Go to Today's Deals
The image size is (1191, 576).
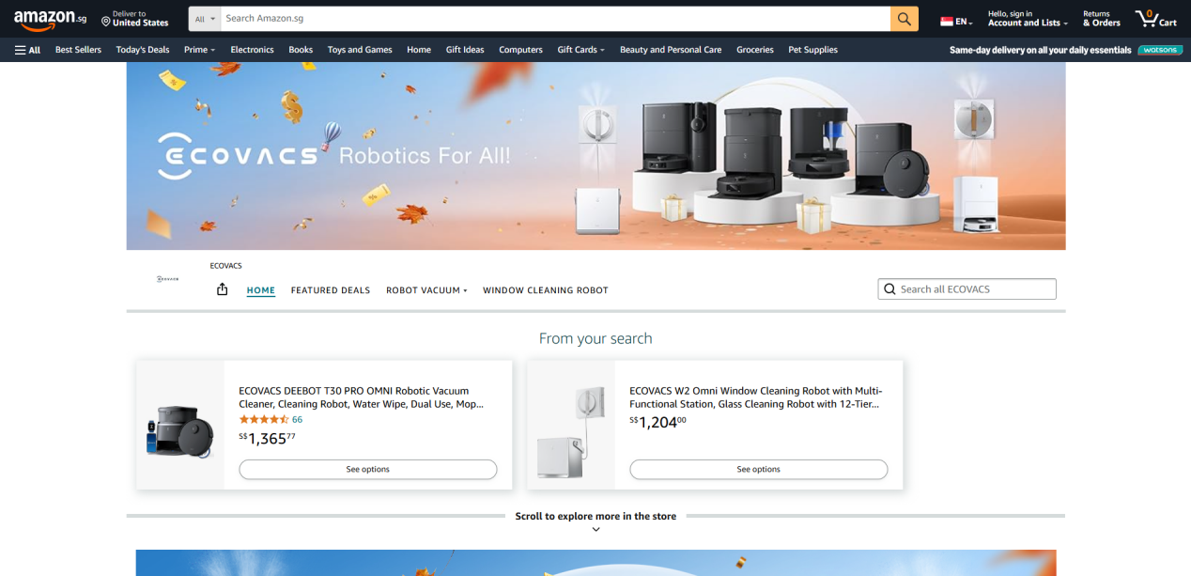143,50
